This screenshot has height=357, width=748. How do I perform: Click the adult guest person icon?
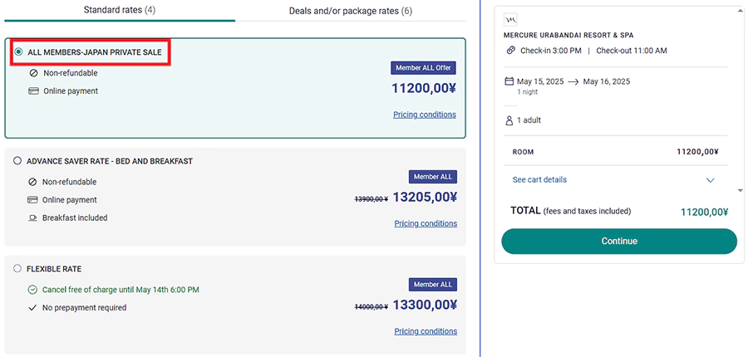[509, 120]
